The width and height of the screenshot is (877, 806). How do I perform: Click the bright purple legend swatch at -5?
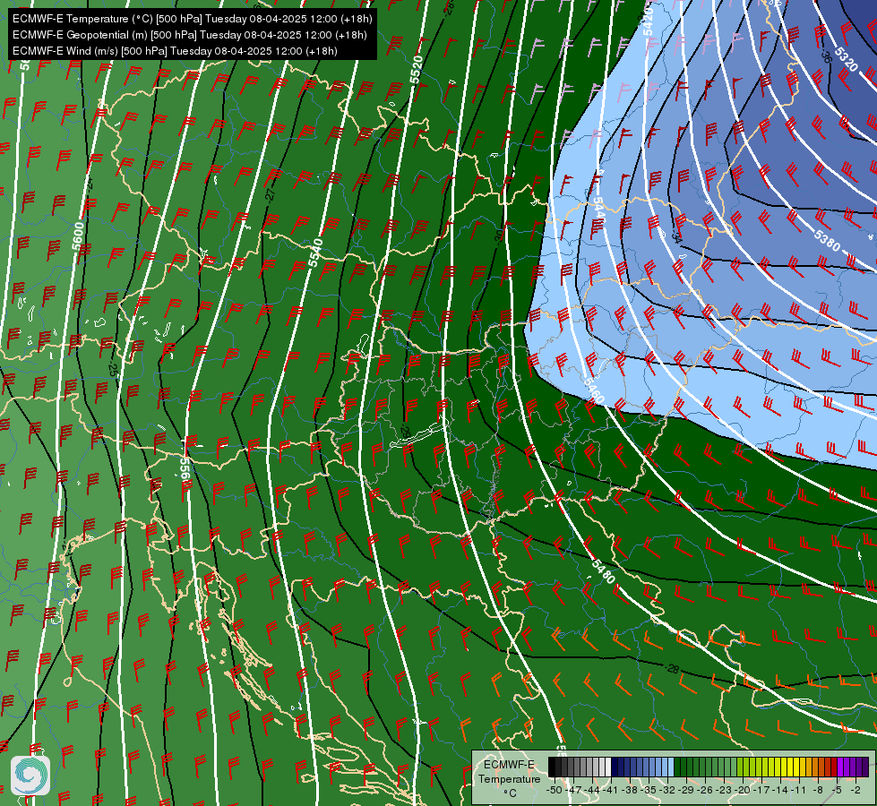(840, 767)
